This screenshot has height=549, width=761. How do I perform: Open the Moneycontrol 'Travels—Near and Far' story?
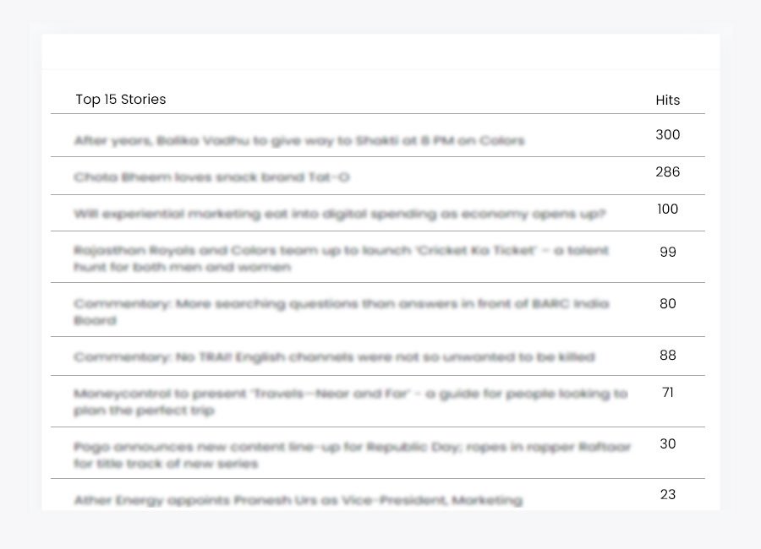pyautogui.click(x=350, y=402)
